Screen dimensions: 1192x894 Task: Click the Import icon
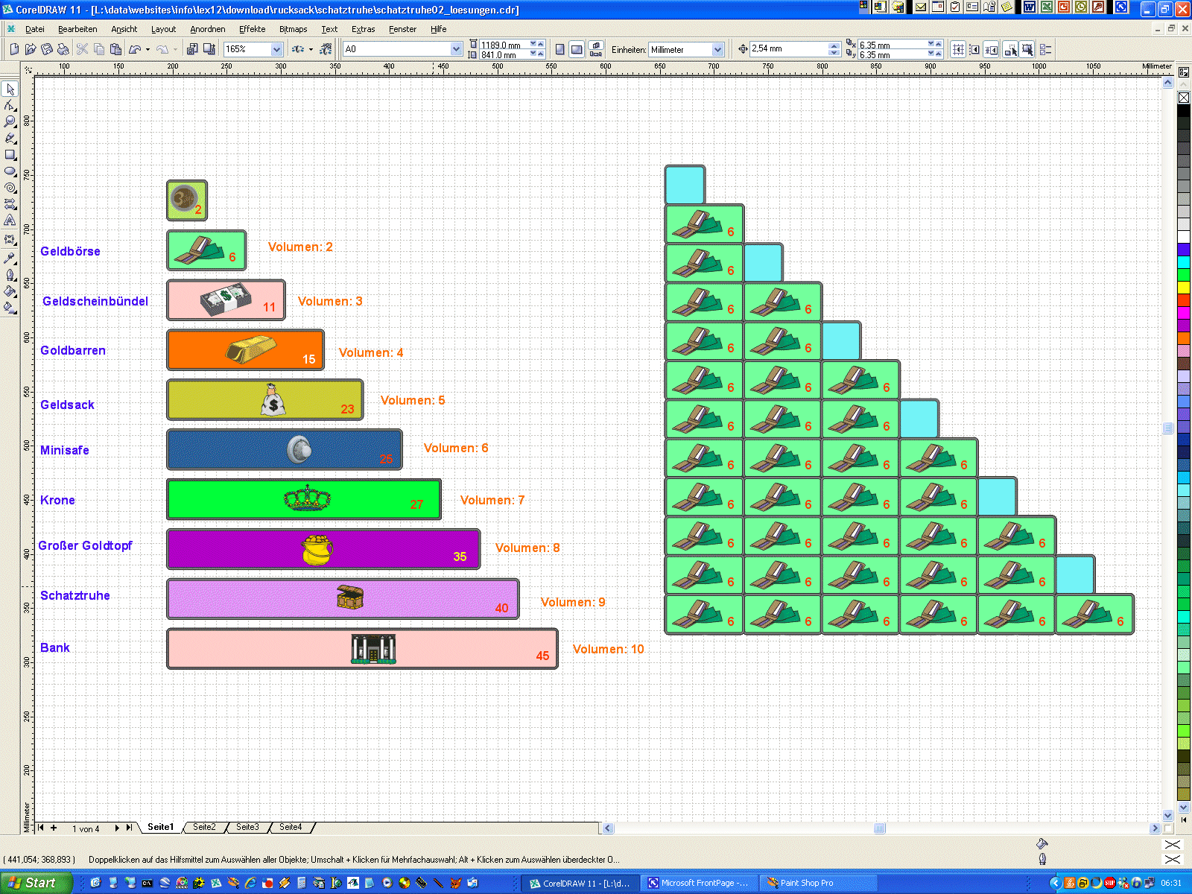192,49
